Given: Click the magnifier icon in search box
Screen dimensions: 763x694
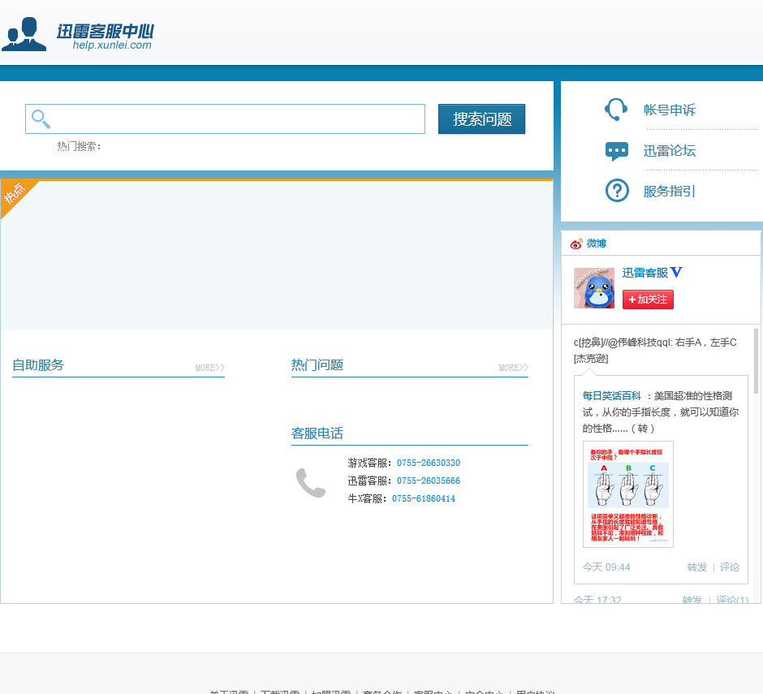Looking at the screenshot, I should (x=41, y=119).
